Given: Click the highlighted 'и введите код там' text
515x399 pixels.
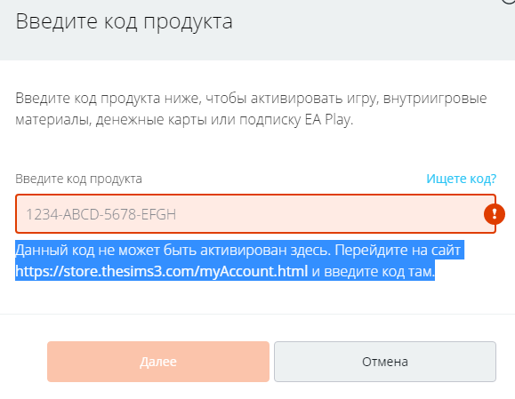Looking at the screenshot, I should coord(373,271).
